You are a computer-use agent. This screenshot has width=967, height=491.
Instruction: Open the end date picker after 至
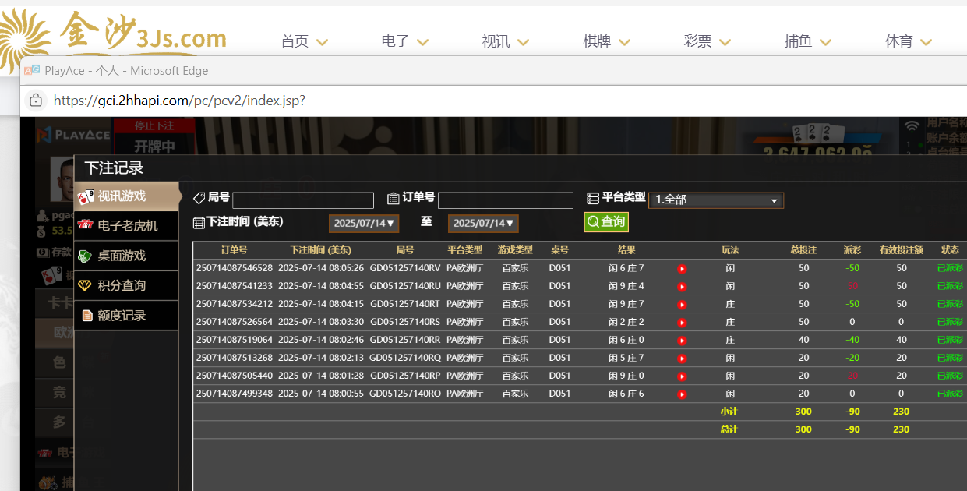pyautogui.click(x=483, y=224)
